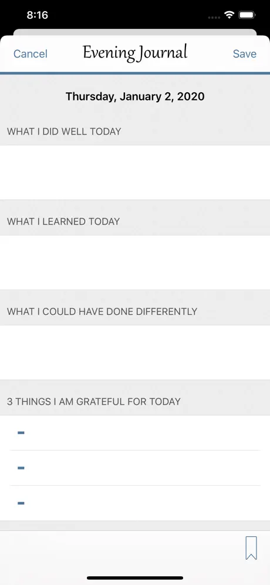Select the third gratitude entry line
The height and width of the screenshot is (585, 270).
[135, 503]
